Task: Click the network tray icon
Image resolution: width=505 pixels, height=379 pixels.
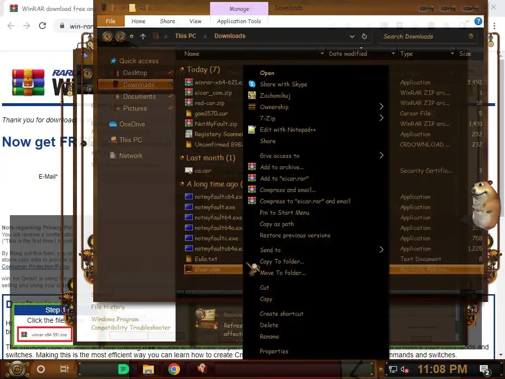Action: (x=393, y=369)
